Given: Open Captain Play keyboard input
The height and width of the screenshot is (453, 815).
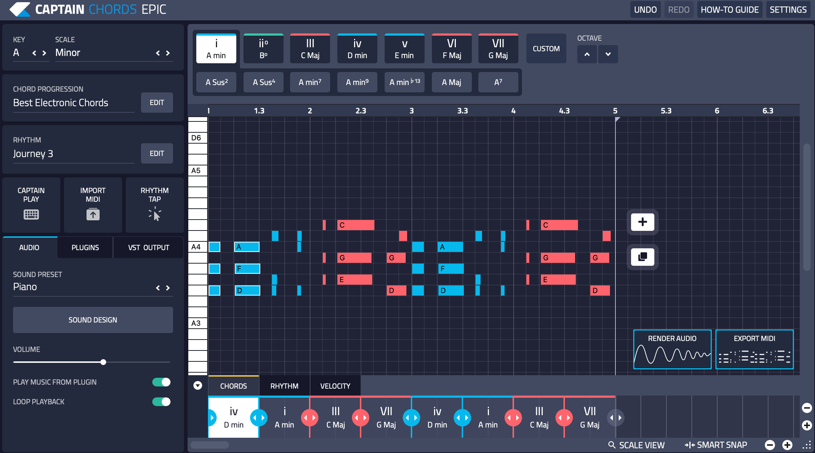Looking at the screenshot, I should [31, 205].
